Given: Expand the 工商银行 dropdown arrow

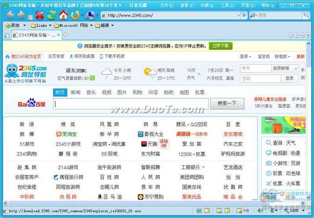Looking at the screenshot, I should coord(203,167).
